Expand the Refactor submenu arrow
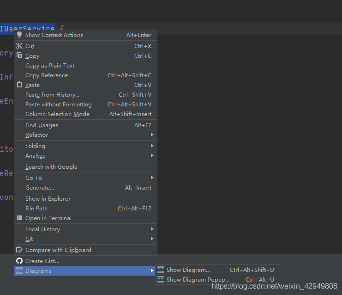The width and height of the screenshot is (342, 295). [x=152, y=135]
